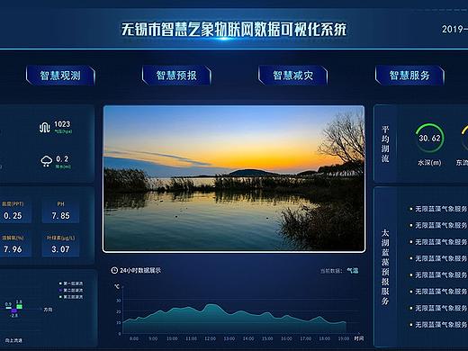This screenshot has width=468, height=351.
Task: Click the pressure value 1023
Action: (x=62, y=124)
